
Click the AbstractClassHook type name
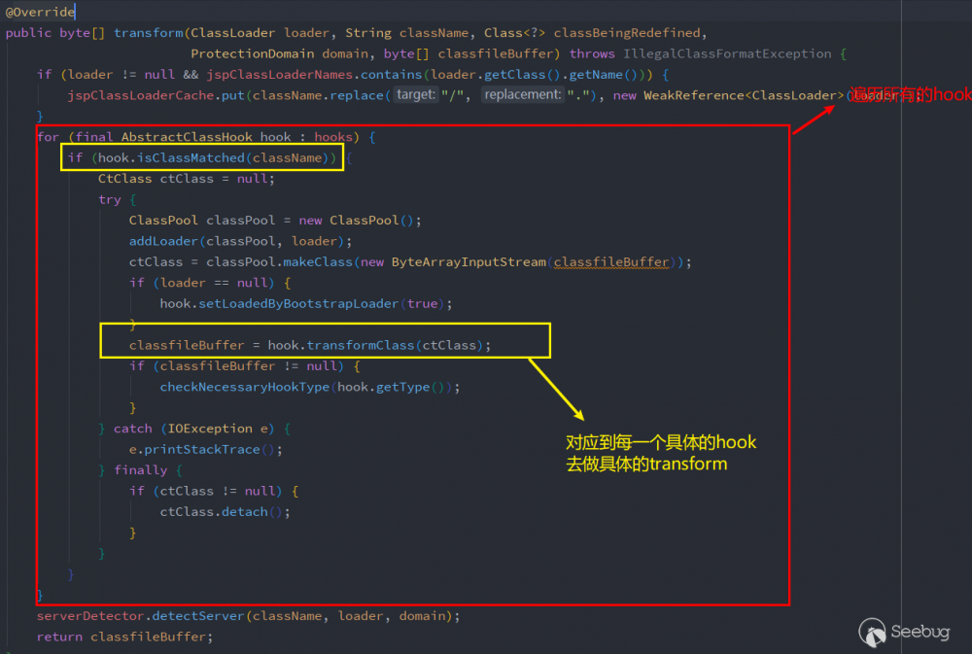click(187, 137)
